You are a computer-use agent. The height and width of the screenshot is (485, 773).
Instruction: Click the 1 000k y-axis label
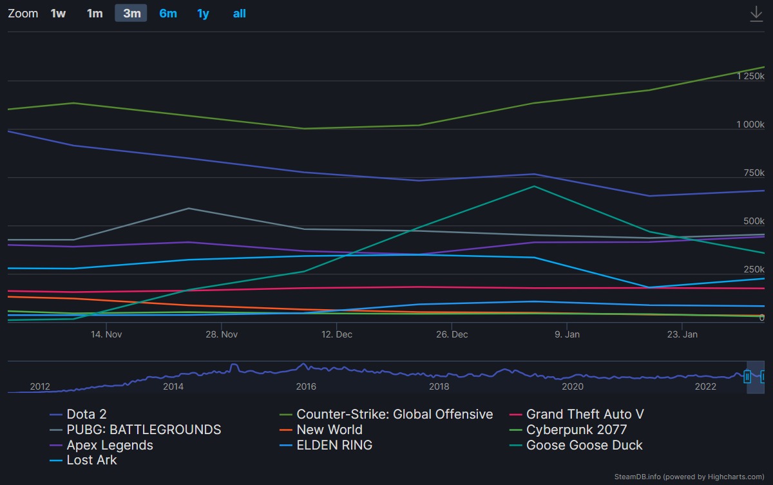click(x=750, y=124)
